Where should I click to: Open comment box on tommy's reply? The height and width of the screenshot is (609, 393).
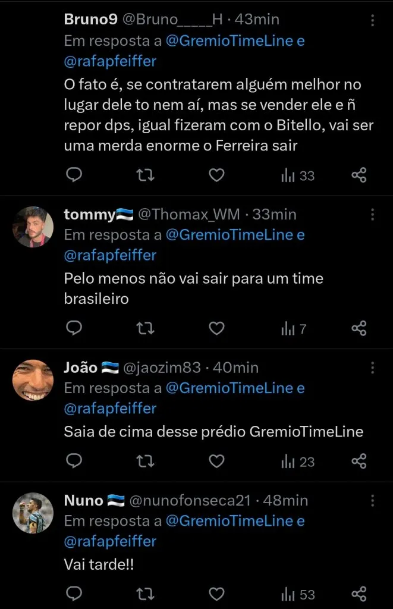point(74,328)
